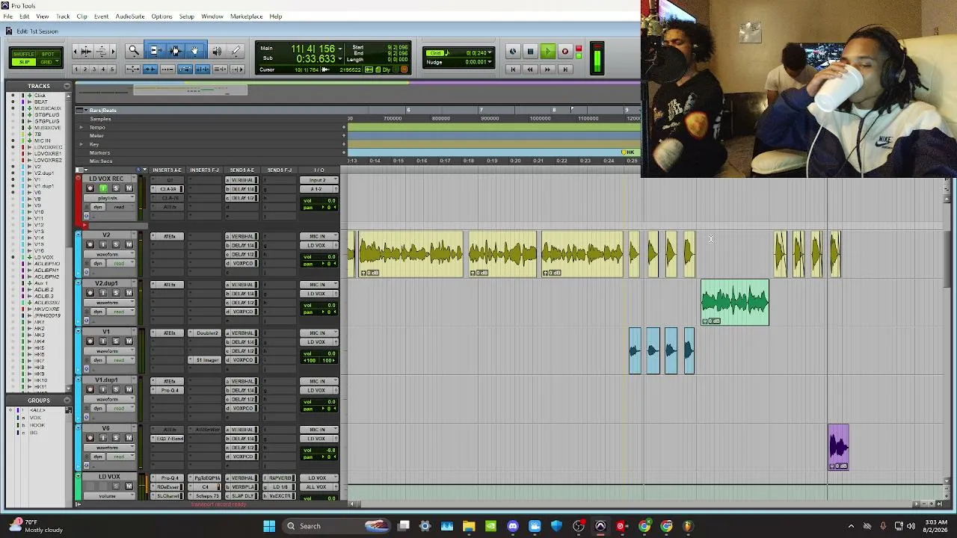Mute the V2 track
Viewport: 957px width, 538px height.
point(129,245)
